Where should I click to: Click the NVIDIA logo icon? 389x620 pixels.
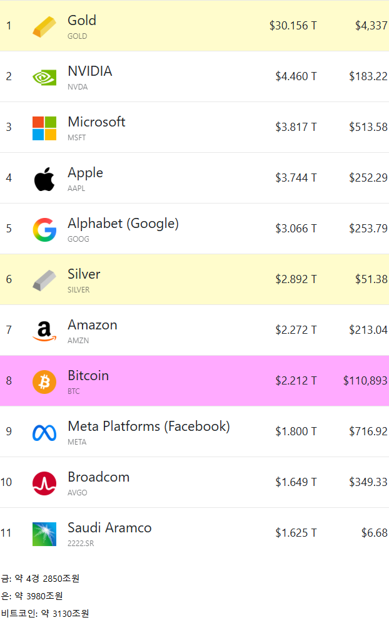[44, 77]
